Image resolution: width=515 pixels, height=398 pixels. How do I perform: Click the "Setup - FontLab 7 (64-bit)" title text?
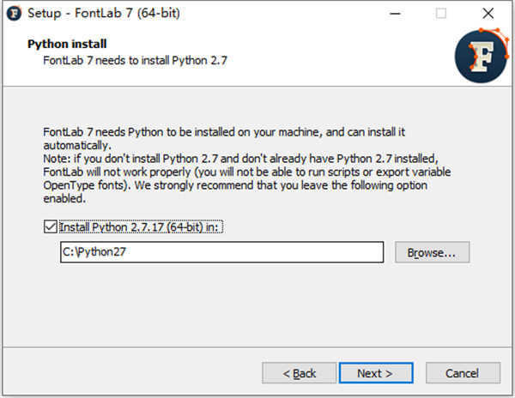pos(105,14)
